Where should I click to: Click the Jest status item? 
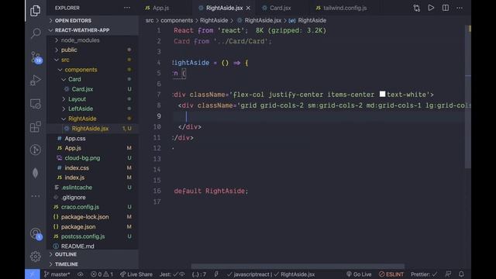(172, 274)
